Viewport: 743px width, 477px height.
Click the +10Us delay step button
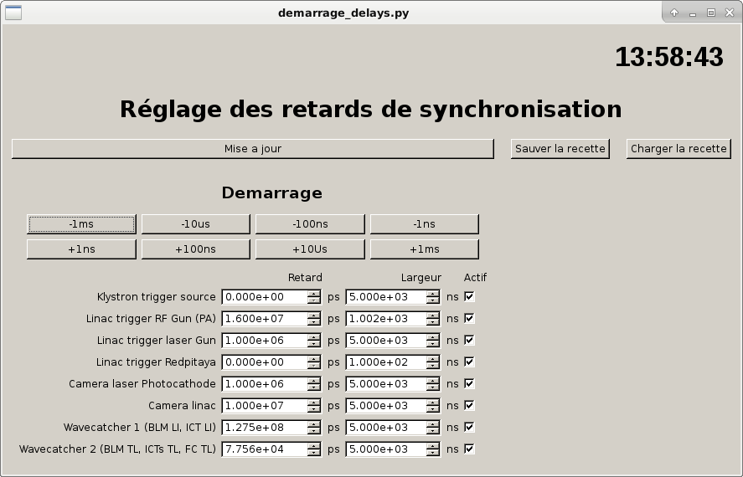(310, 249)
